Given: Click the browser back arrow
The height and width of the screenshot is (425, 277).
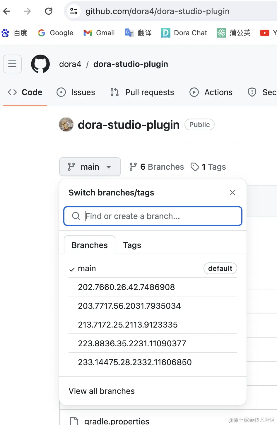Looking at the screenshot, I should pos(7,11).
